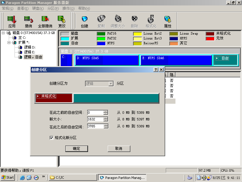Click the 97.2 MB status bar entry
Viewport: 242px width, 182px height.
[209, 170]
